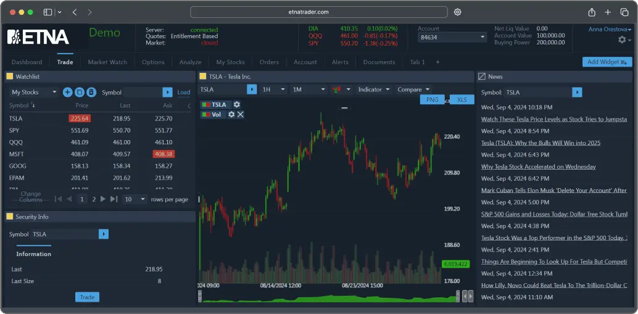This screenshot has height=314, width=638.
Task: Click the Load link in Watchlist
Action: point(183,93)
